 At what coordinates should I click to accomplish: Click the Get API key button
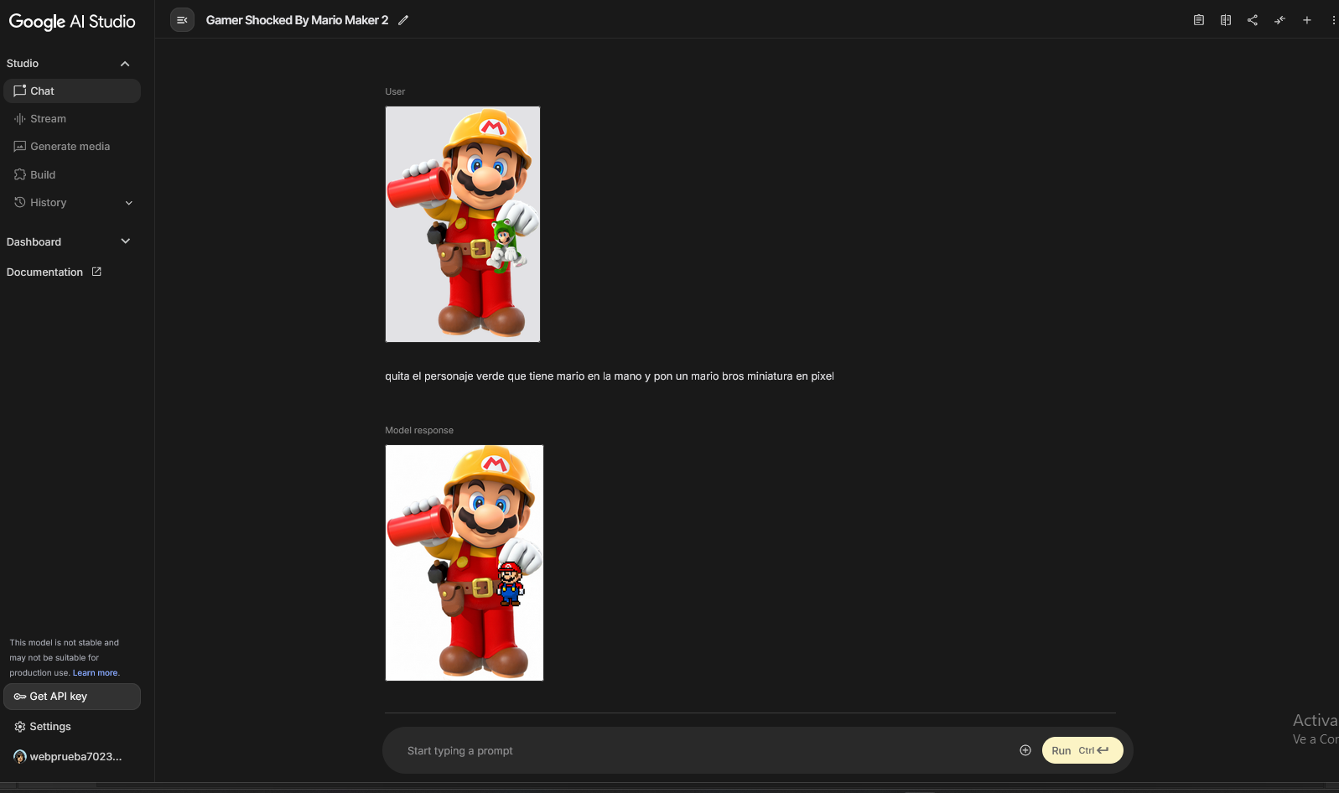[72, 697]
